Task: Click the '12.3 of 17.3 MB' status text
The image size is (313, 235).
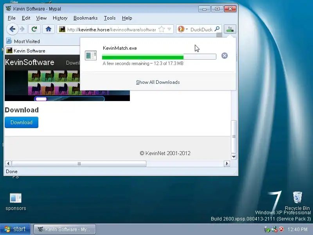Action: 169,63
